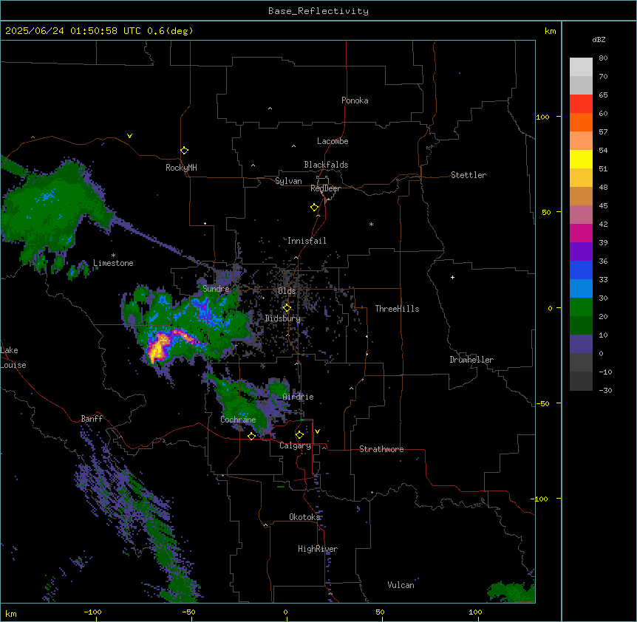The height and width of the screenshot is (622, 637).
Task: Select the yellow diamond marker above Calgary label
Action: click(x=299, y=435)
